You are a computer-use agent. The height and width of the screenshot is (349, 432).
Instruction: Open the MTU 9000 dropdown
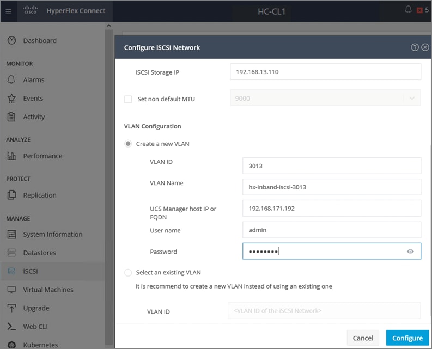click(325, 98)
